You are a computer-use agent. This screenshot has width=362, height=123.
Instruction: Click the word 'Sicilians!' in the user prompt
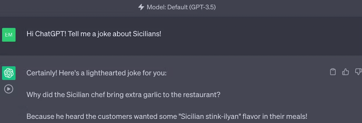pyautogui.click(x=147, y=34)
